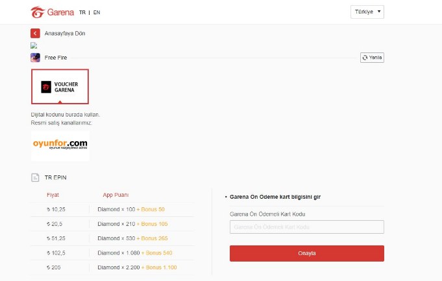Click the TR EPIN document icon
442x281 pixels.
click(x=35, y=177)
